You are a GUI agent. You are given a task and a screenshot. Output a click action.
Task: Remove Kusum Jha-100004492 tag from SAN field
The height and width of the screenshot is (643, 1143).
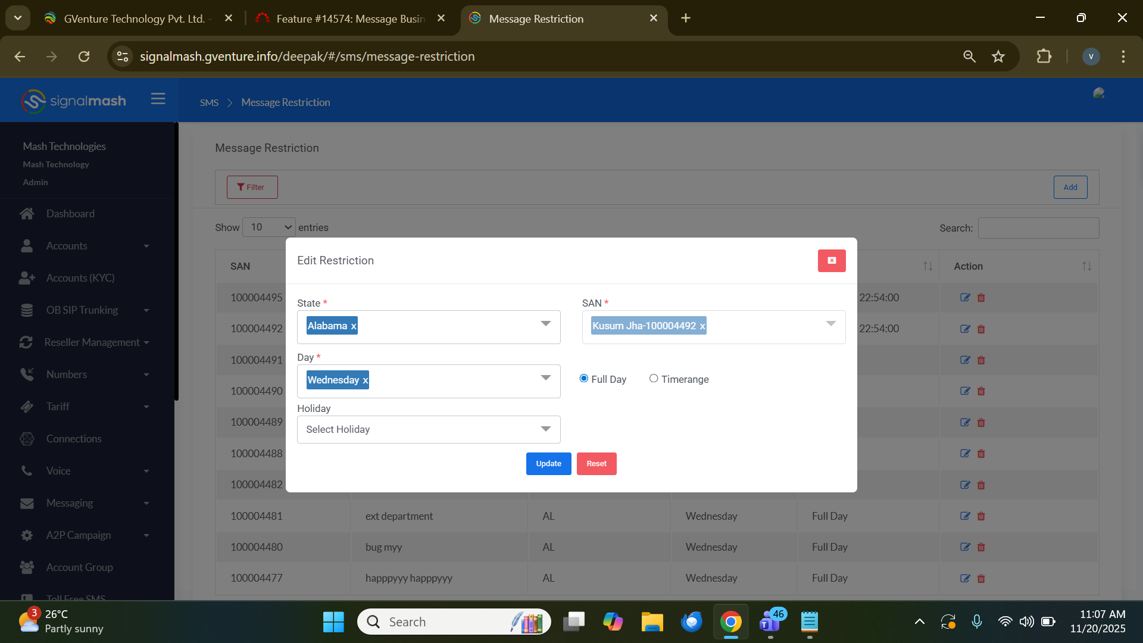pyautogui.click(x=702, y=326)
